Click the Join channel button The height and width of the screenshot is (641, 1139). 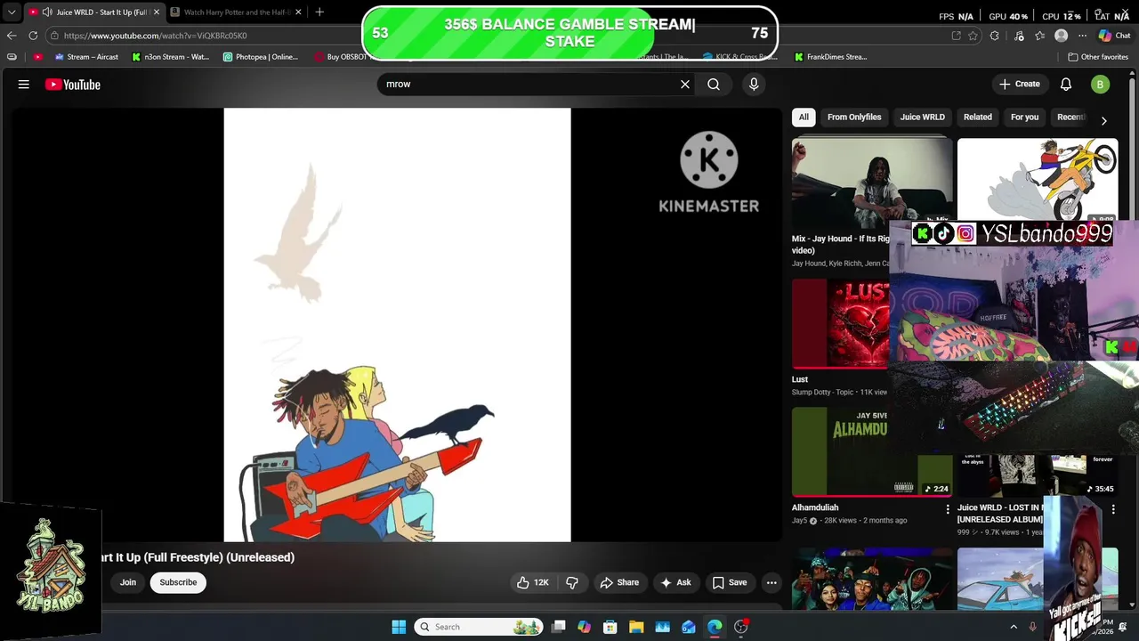[128, 582]
